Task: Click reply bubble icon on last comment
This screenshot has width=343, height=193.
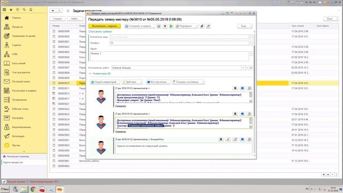Action: pos(250,139)
